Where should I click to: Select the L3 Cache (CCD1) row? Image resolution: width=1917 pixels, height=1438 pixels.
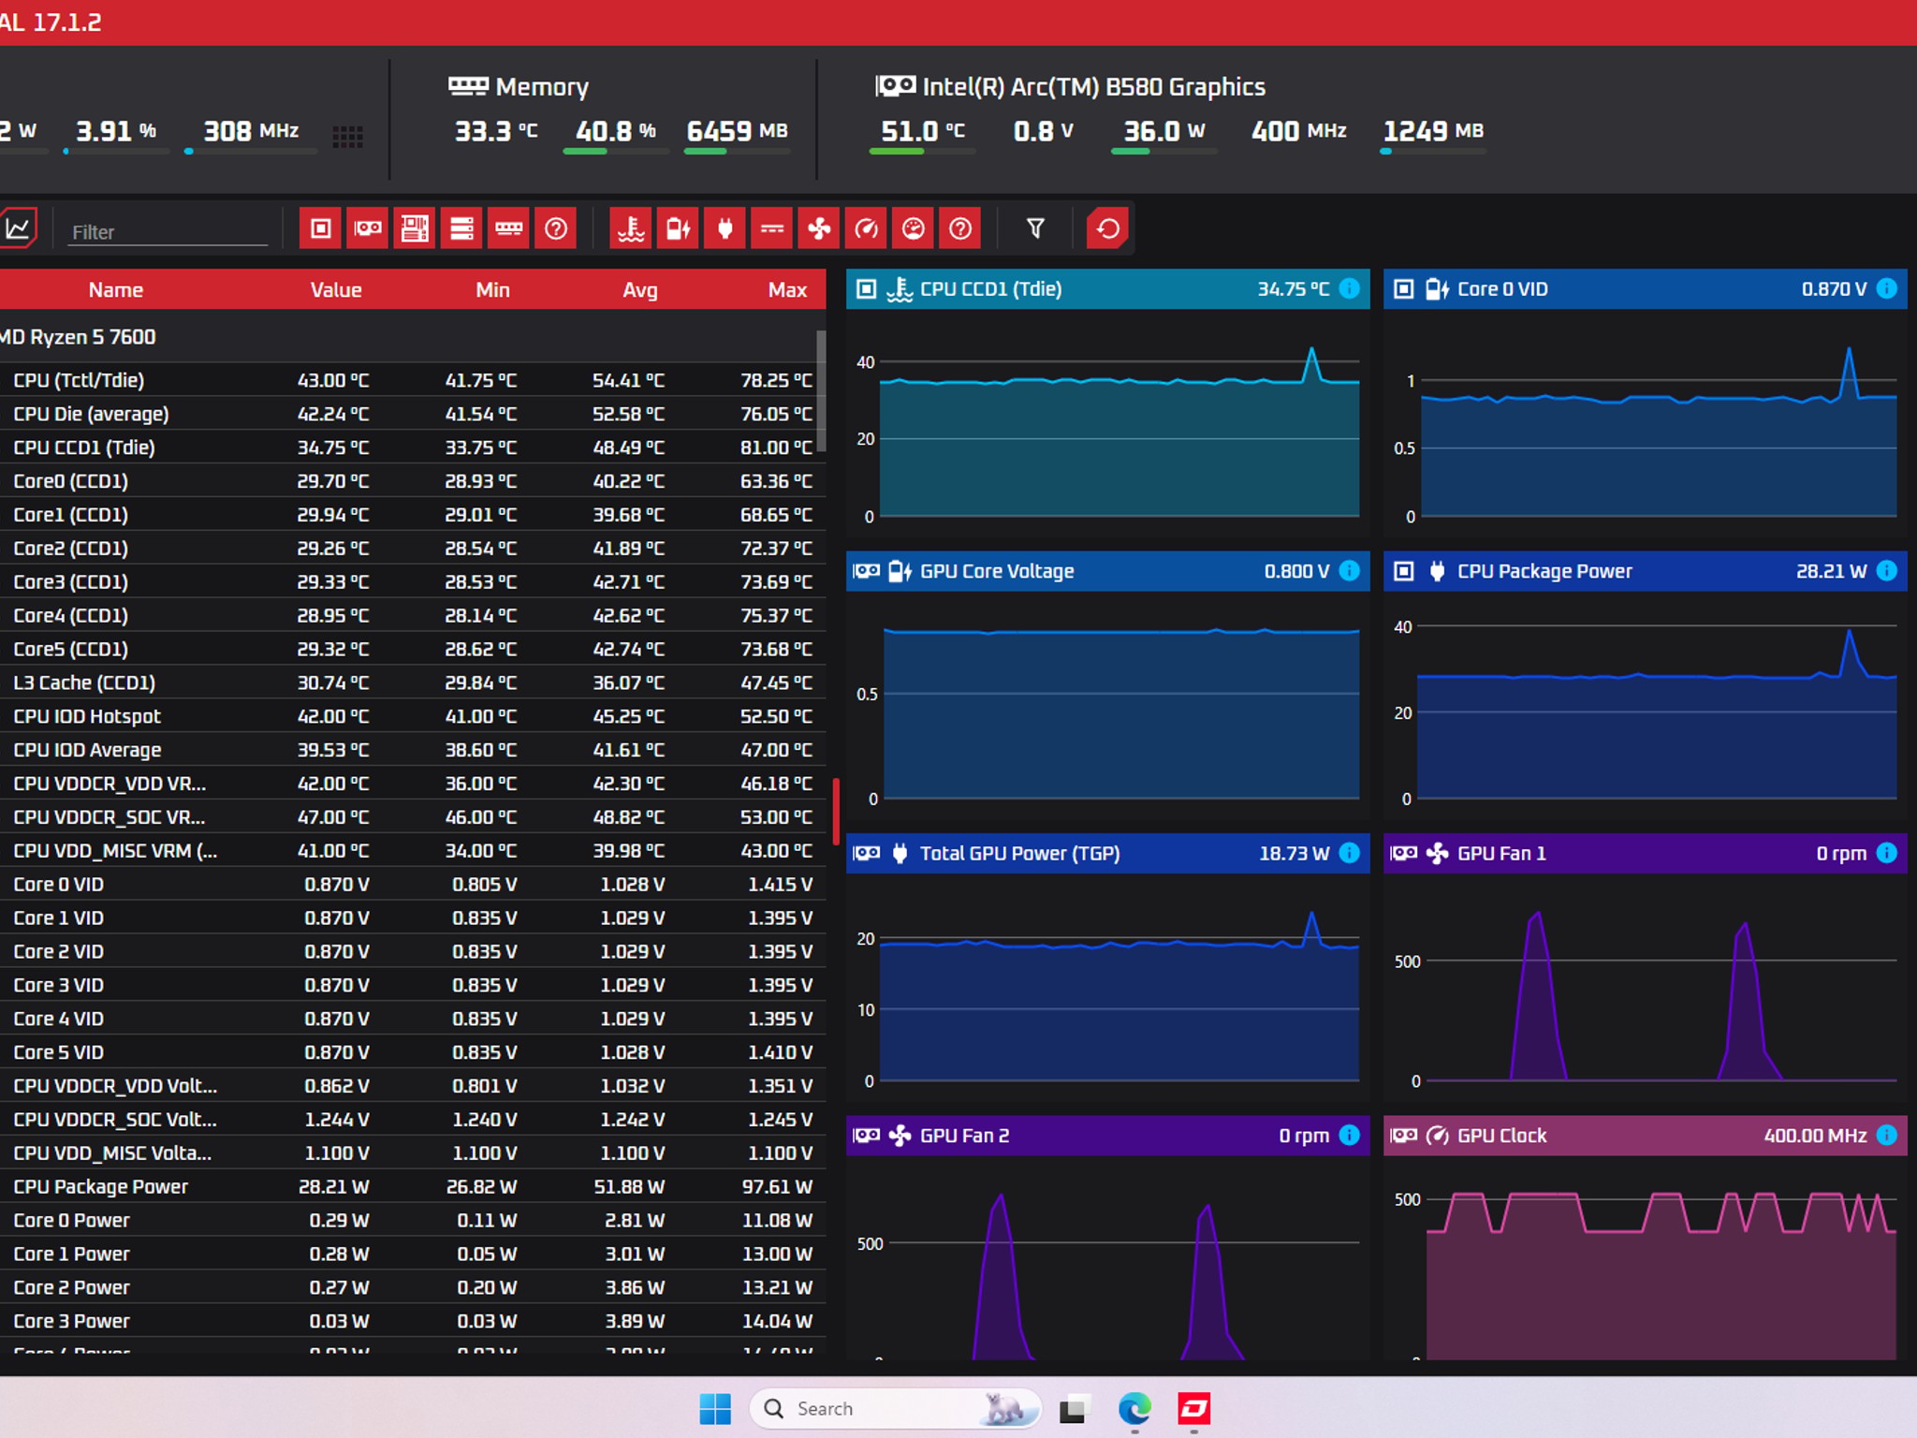pyautogui.click(x=408, y=682)
